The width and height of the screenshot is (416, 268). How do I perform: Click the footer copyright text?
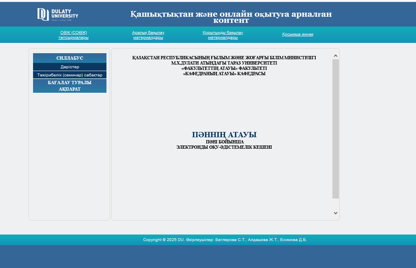[225, 240]
